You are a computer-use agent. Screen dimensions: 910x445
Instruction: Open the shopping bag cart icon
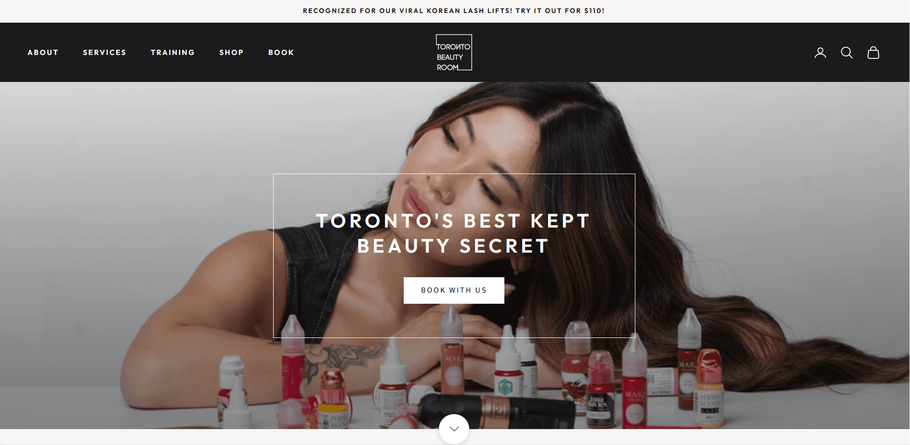tap(873, 53)
